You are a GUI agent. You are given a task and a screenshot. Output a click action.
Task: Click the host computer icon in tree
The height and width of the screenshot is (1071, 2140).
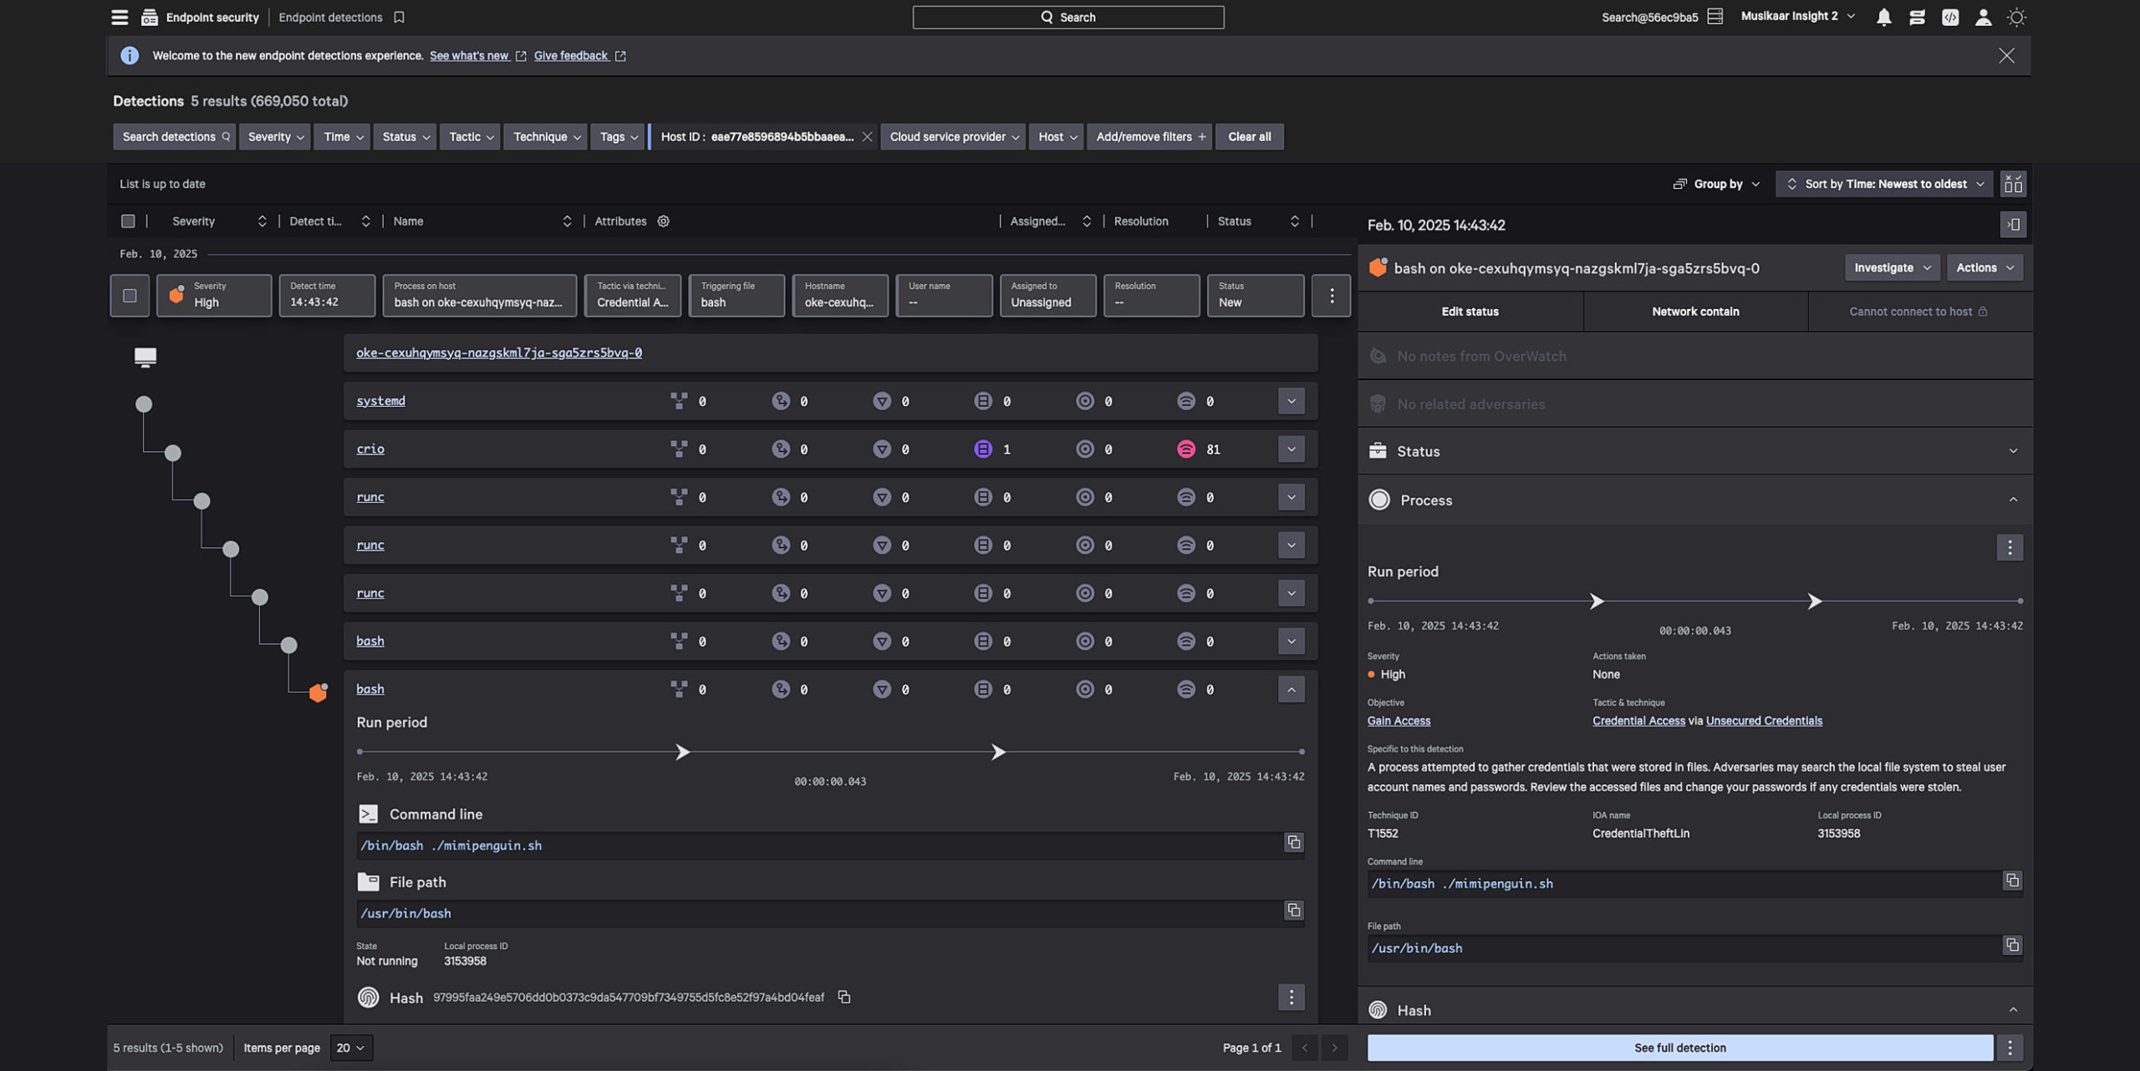click(145, 357)
